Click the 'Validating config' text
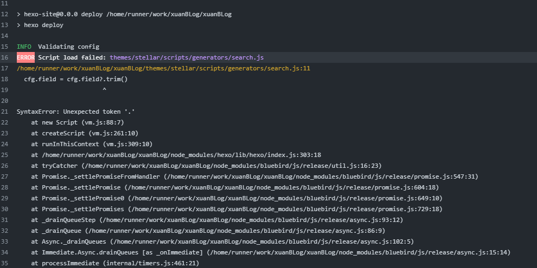Image resolution: width=537 pixels, height=268 pixels. click(68, 47)
